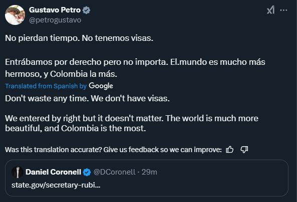
Task: Open the @petrogustavo handle link
Action: [x=55, y=20]
